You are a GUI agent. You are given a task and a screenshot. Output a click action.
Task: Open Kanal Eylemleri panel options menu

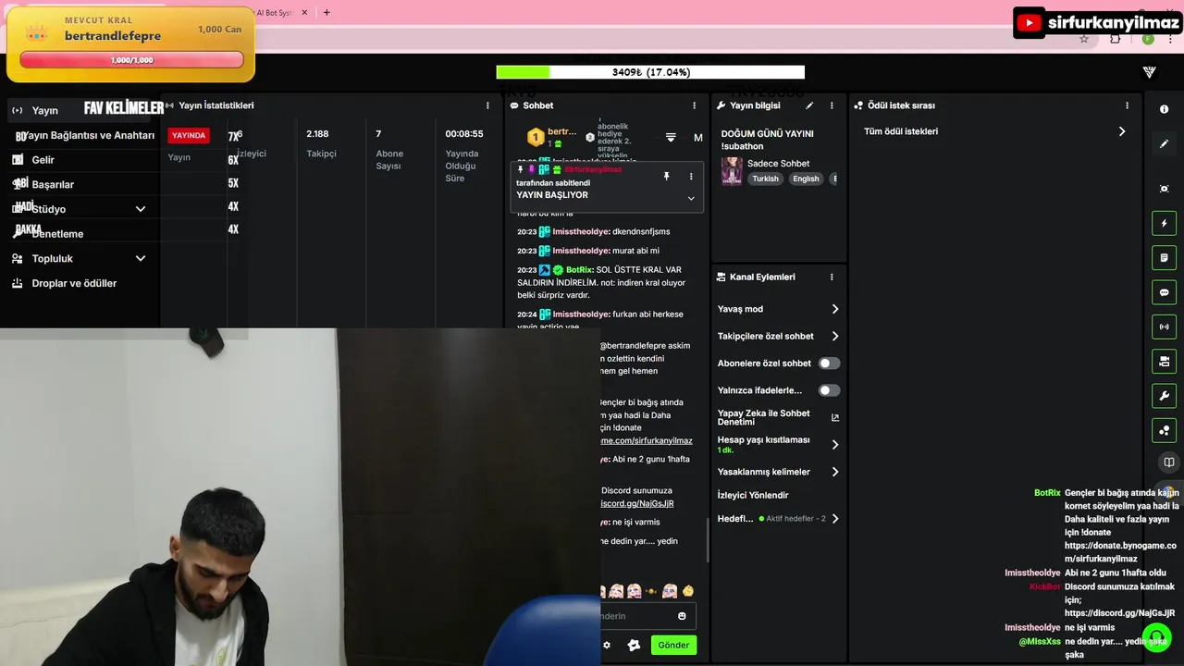pos(832,277)
